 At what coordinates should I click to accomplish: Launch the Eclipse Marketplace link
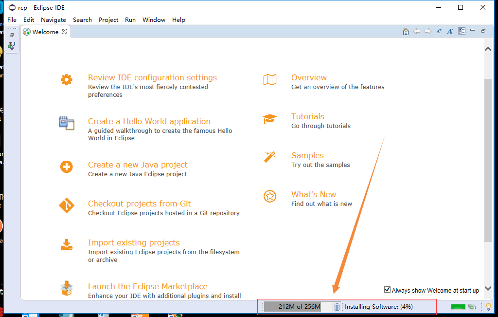point(147,286)
